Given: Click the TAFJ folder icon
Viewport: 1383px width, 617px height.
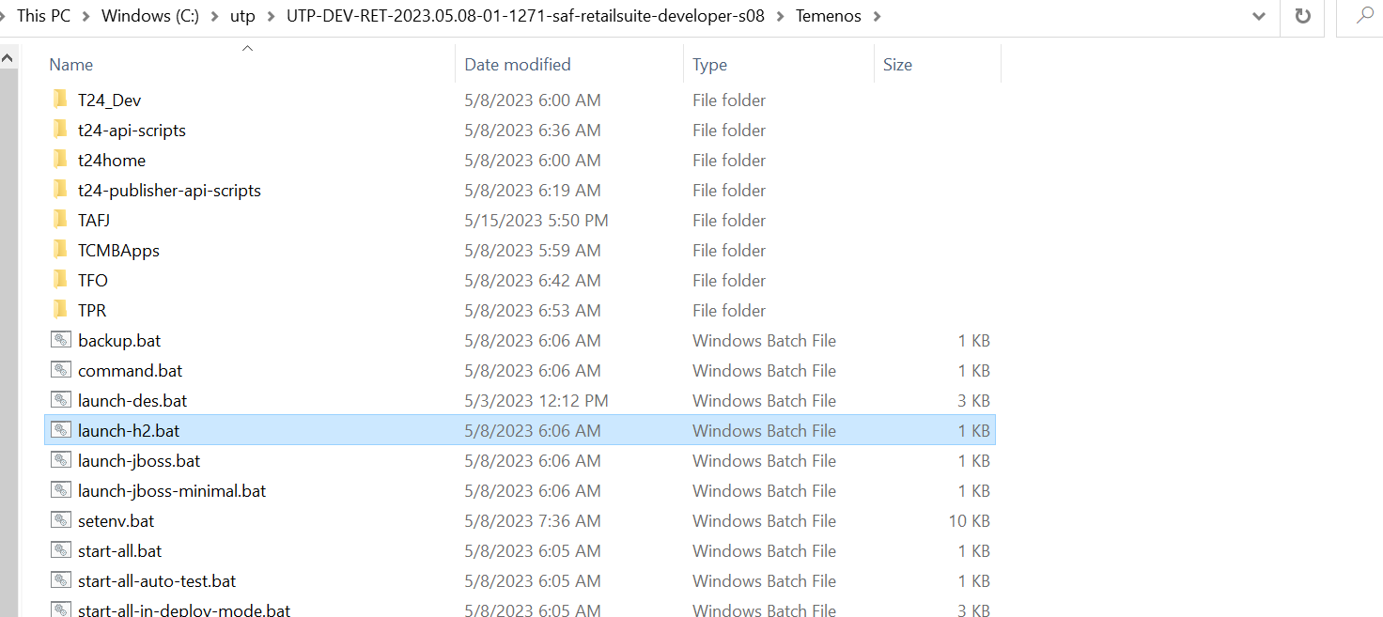Looking at the screenshot, I should pyautogui.click(x=60, y=220).
